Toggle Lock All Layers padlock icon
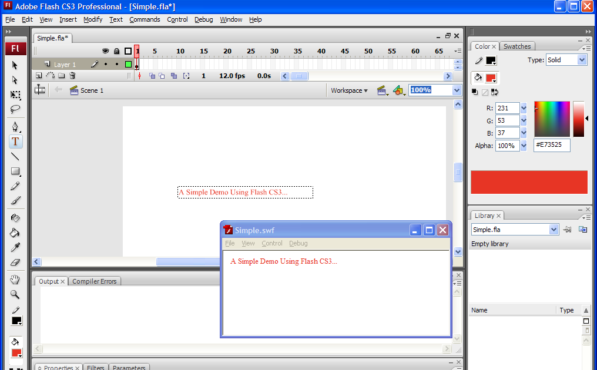The width and height of the screenshot is (597, 370). point(117,51)
